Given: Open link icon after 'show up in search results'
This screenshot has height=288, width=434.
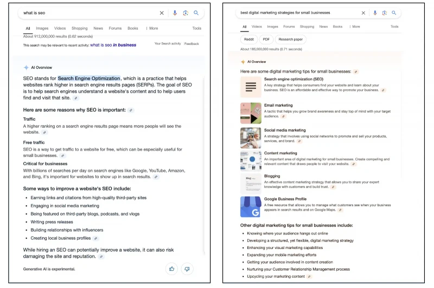Looking at the screenshot, I should pos(156,177).
